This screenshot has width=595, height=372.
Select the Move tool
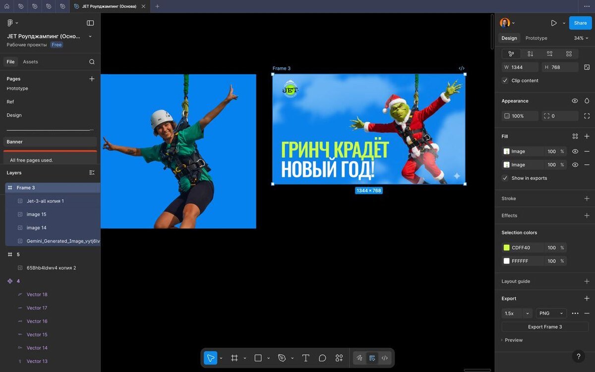coord(211,358)
